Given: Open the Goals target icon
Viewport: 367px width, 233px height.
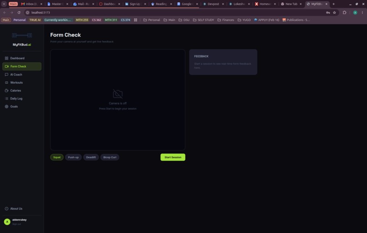Looking at the screenshot, I should [6, 106].
